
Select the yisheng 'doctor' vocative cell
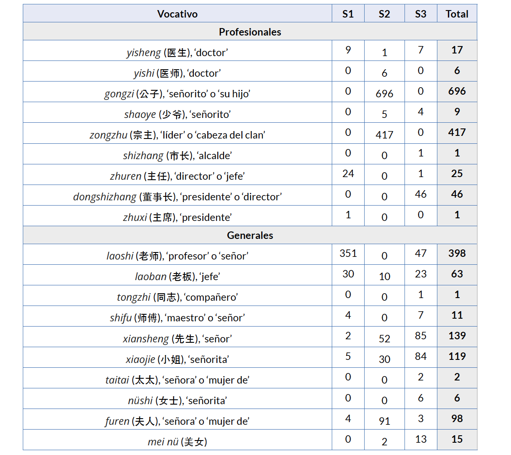click(177, 53)
